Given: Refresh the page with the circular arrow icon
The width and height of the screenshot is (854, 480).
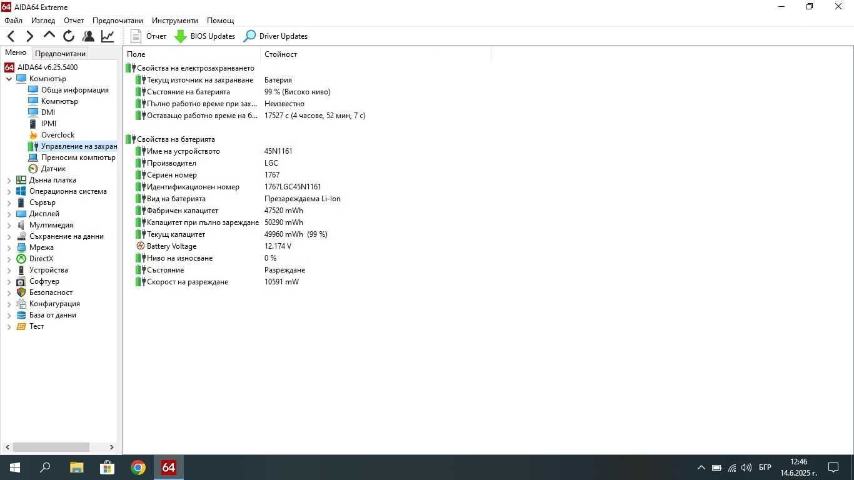Looking at the screenshot, I should click(x=69, y=36).
